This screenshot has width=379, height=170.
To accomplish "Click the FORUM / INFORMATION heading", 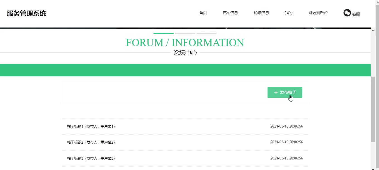I will [x=185, y=43].
